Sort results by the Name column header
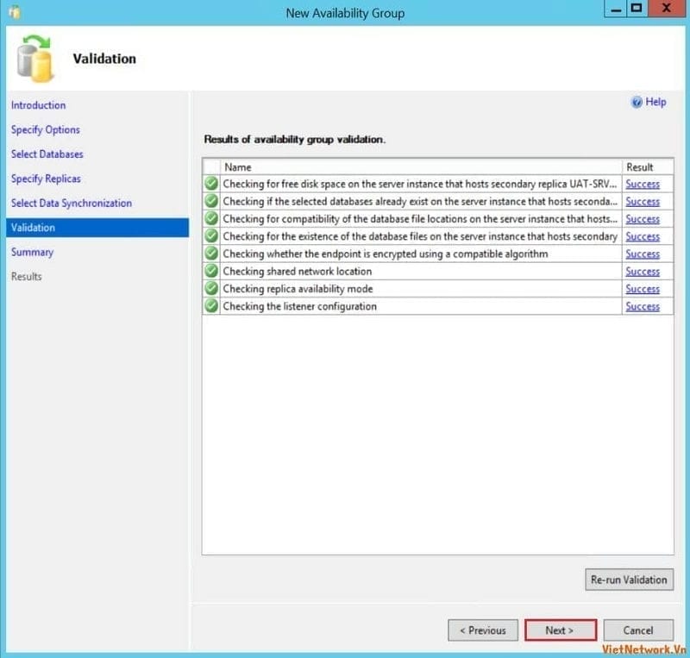690x658 pixels. (x=421, y=166)
